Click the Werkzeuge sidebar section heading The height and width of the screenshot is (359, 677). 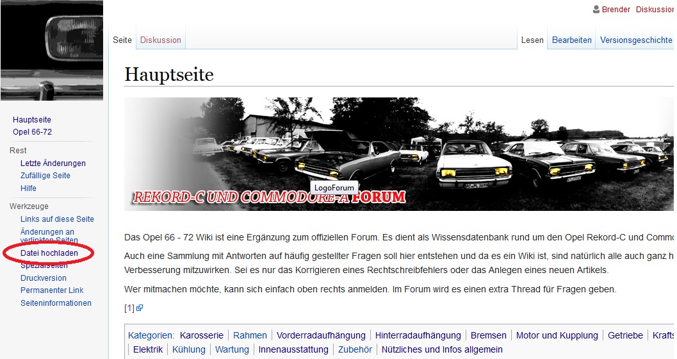point(29,206)
